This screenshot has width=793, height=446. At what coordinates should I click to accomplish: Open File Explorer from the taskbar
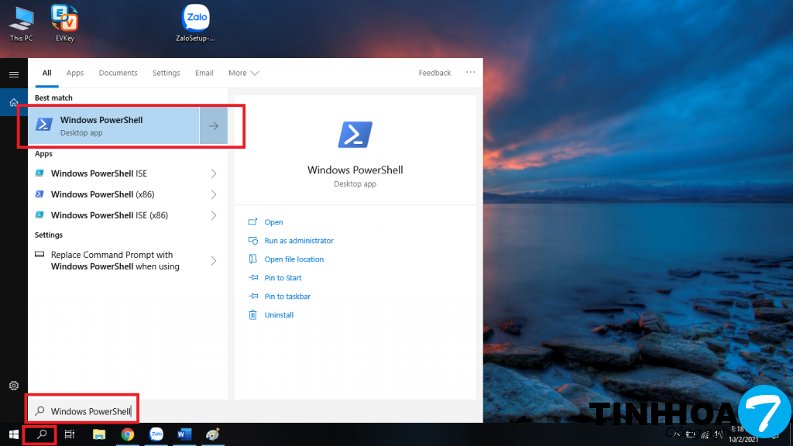tap(99, 434)
